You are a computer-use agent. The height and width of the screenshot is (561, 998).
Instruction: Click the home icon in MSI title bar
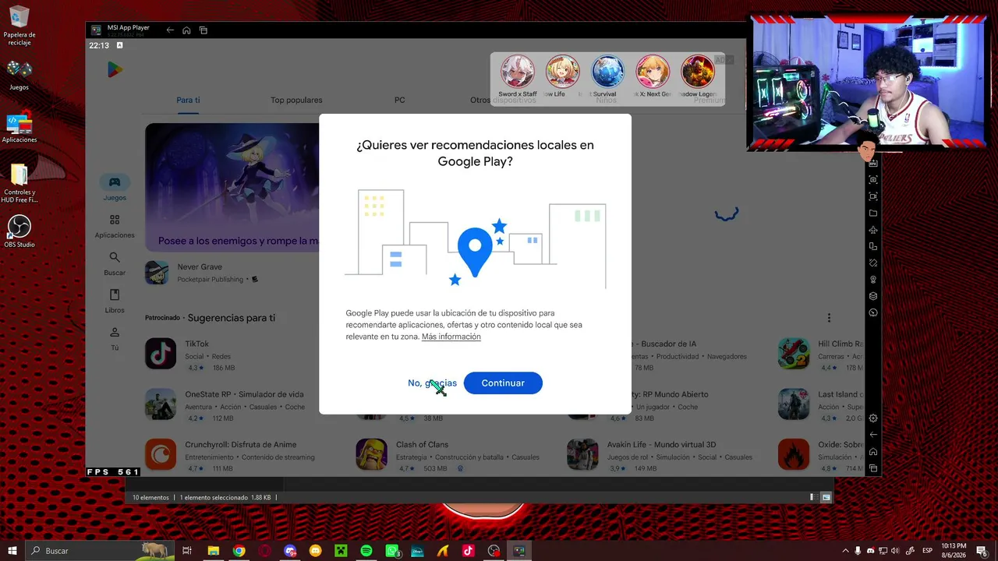[x=186, y=30]
